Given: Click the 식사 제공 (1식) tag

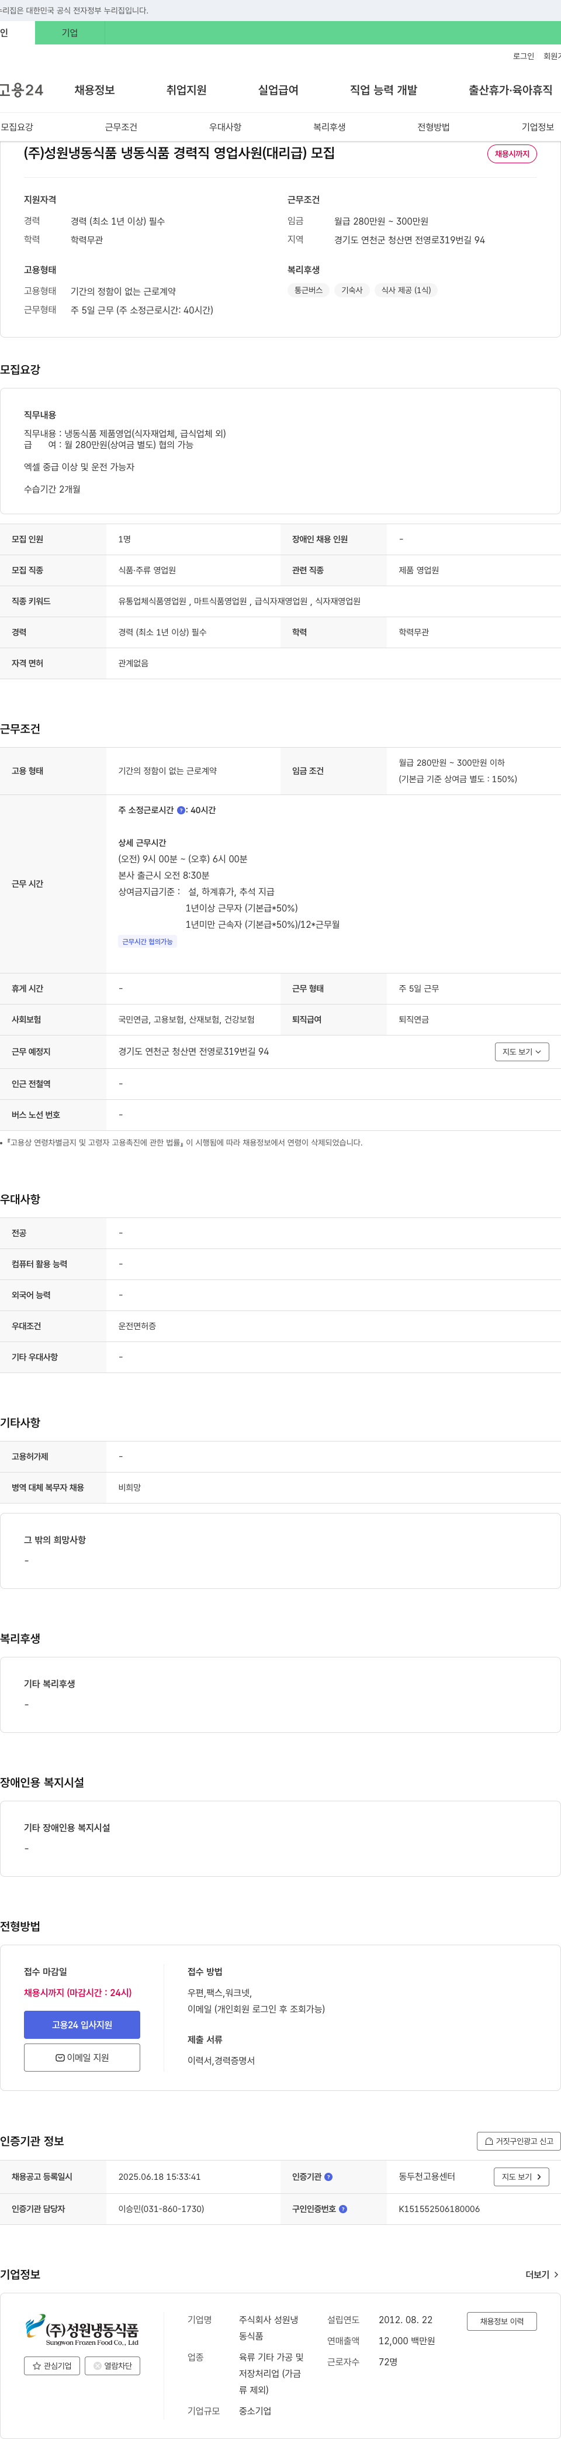Looking at the screenshot, I should 406,291.
